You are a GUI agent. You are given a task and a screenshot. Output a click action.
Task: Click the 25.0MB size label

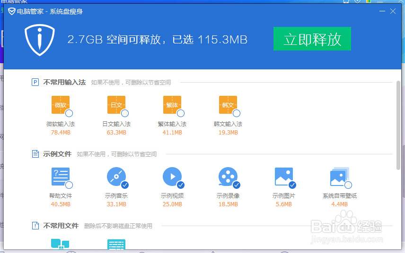click(x=172, y=204)
